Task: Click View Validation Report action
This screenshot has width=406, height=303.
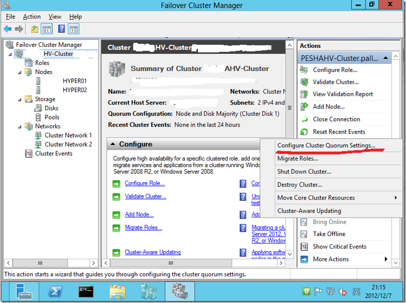Action: pos(343,94)
